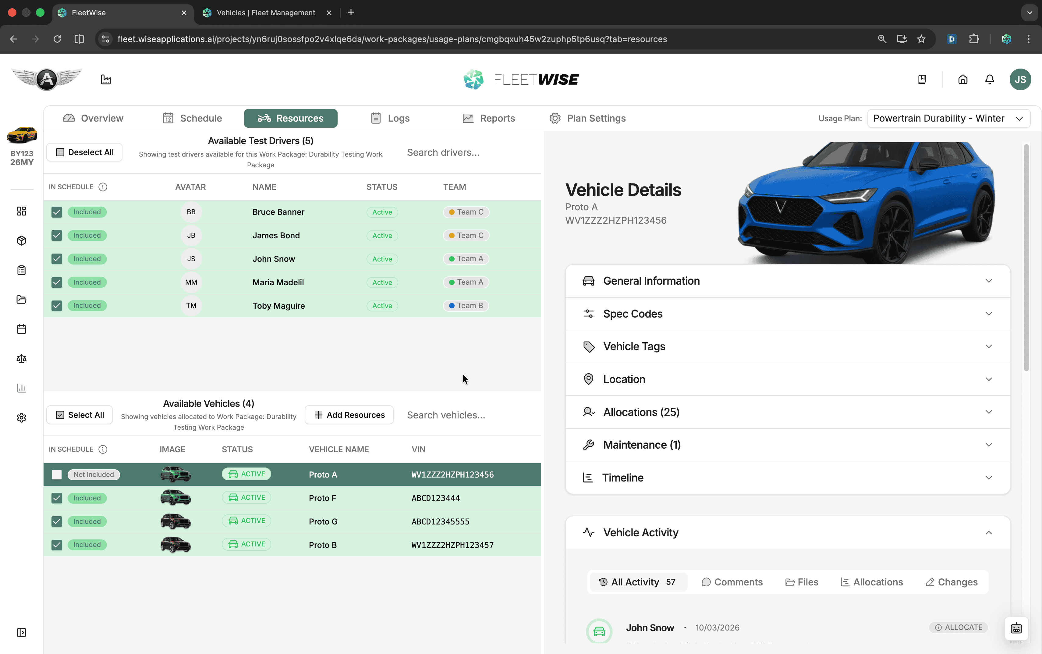Uncheck the Proto B schedule checkbox
This screenshot has height=654, width=1042.
click(57, 545)
